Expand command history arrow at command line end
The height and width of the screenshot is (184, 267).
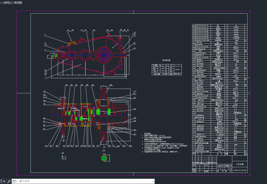(x=153, y=181)
